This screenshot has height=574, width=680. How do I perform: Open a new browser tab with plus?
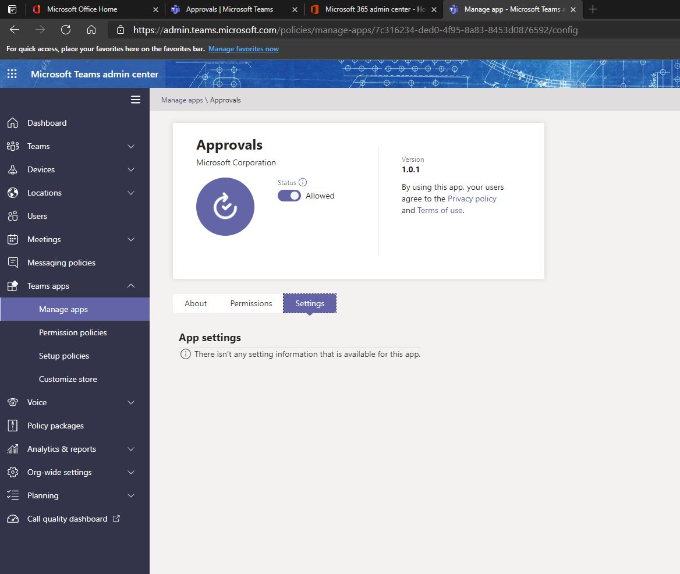[x=593, y=9]
